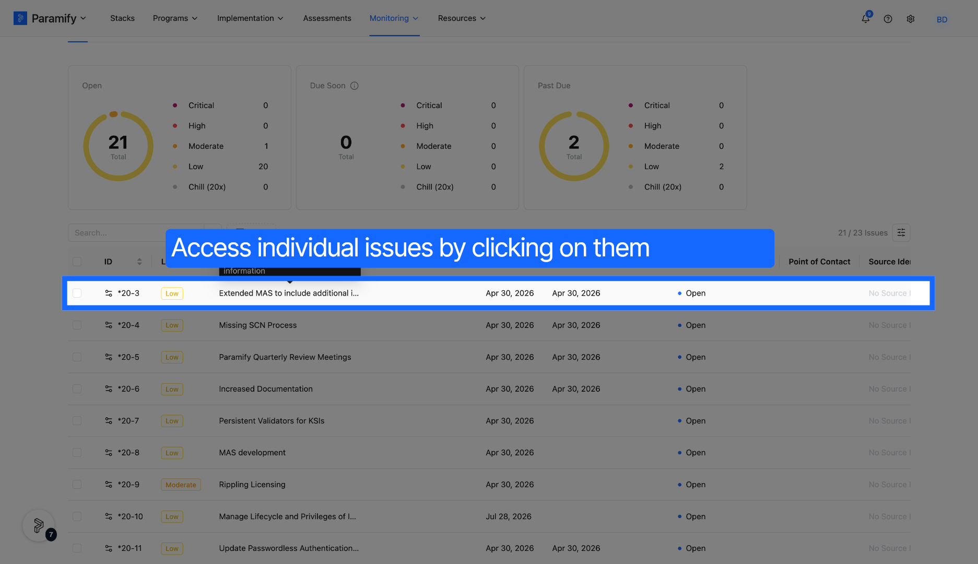Viewport: 978px width, 564px height.
Task: Click the Due Soon info icon
Action: pyautogui.click(x=354, y=86)
